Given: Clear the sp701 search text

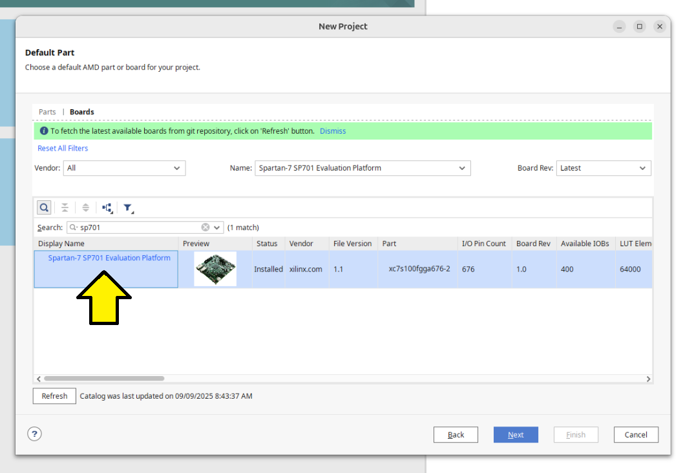Looking at the screenshot, I should tap(205, 227).
